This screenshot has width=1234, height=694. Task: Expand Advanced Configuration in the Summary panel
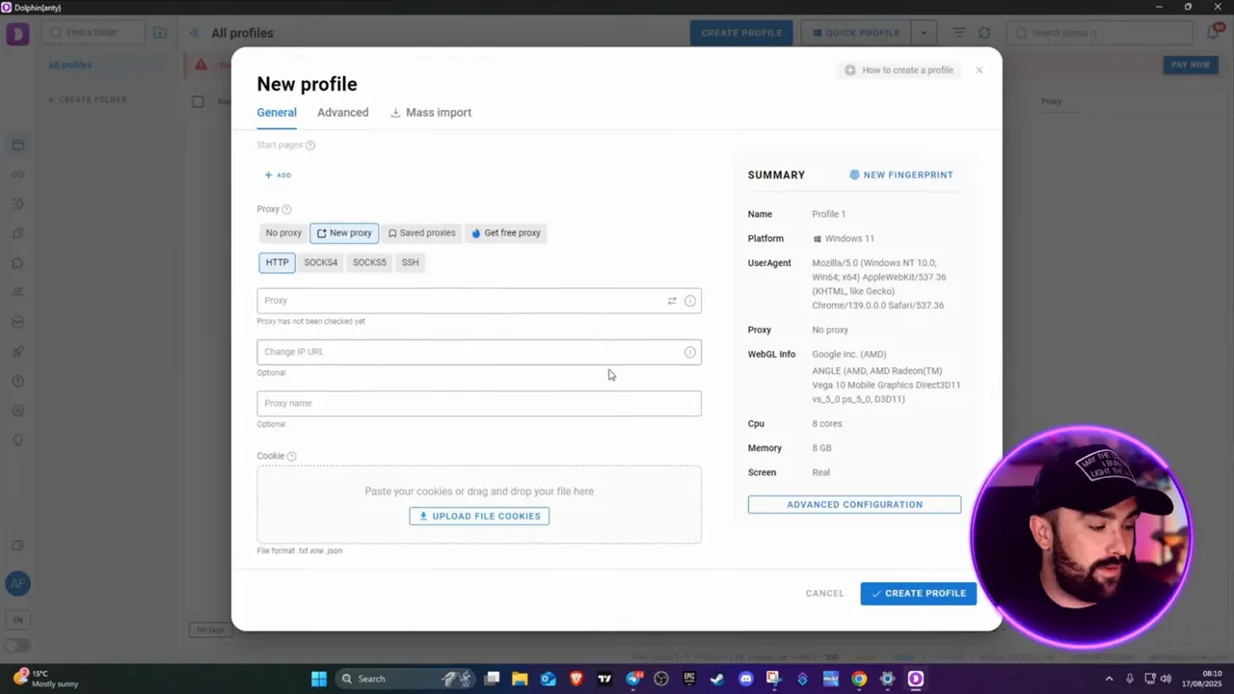pyautogui.click(x=854, y=504)
